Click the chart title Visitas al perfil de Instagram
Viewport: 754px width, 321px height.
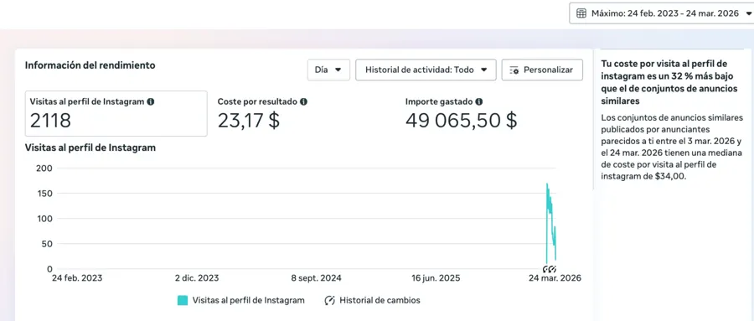pyautogui.click(x=90, y=148)
